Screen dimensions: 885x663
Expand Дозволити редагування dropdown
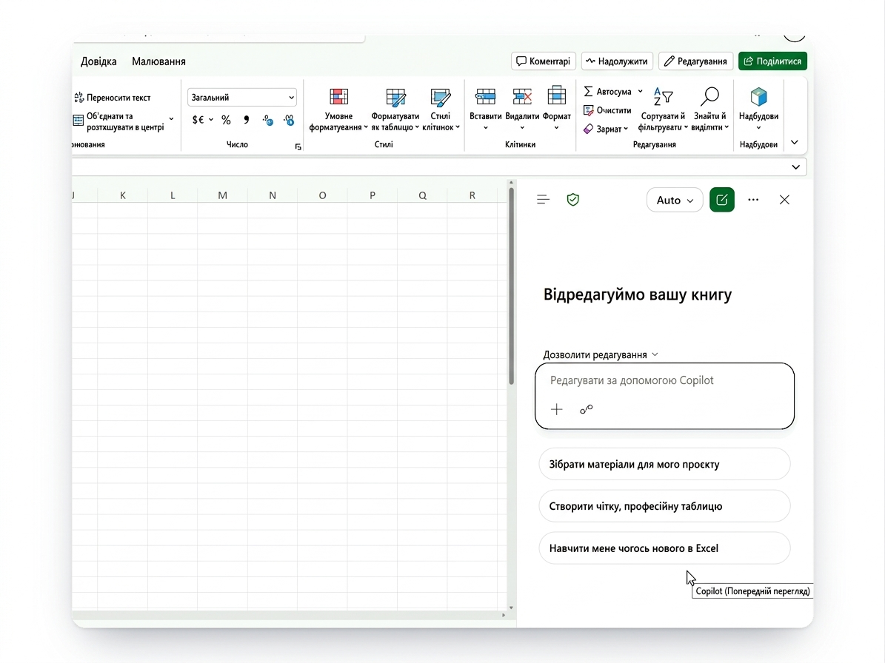[601, 354]
